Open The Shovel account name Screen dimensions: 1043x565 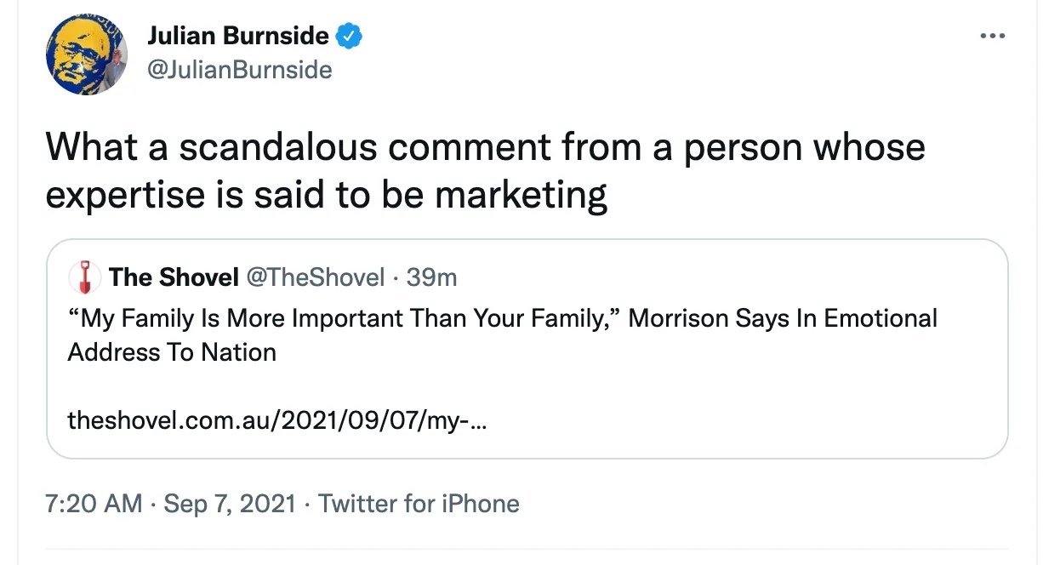coord(174,277)
